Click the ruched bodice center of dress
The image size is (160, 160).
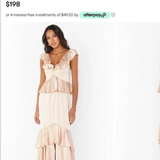coord(54,73)
